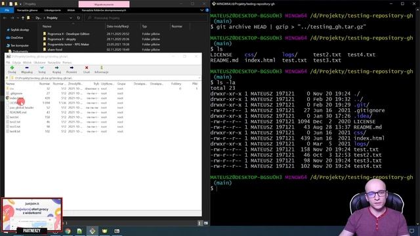Click the OneDrive cloud icon
This screenshot has height=236, width=420.
pyautogui.click(x=8, y=38)
